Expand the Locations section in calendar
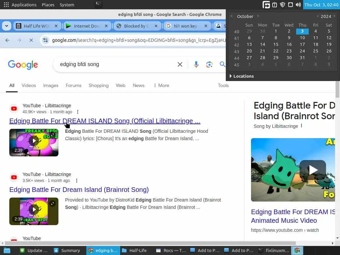This screenshot has height=255, width=340. [x=242, y=76]
